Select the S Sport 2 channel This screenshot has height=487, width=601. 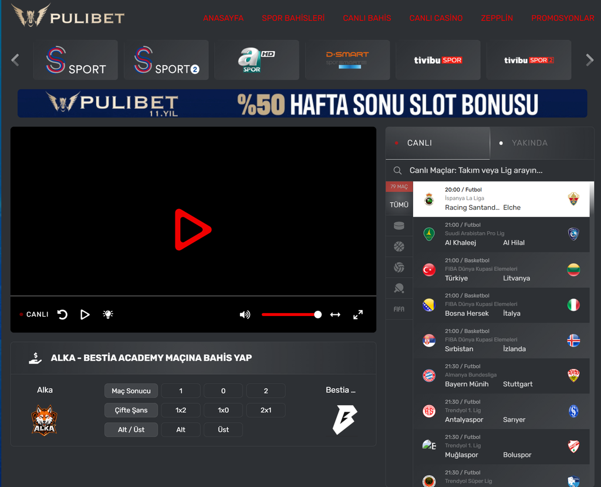(x=166, y=60)
